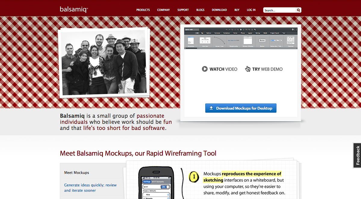Open Generate ideas quickly; review and iterate sooner
Image resolution: width=361 pixels, height=199 pixels.
[91, 188]
